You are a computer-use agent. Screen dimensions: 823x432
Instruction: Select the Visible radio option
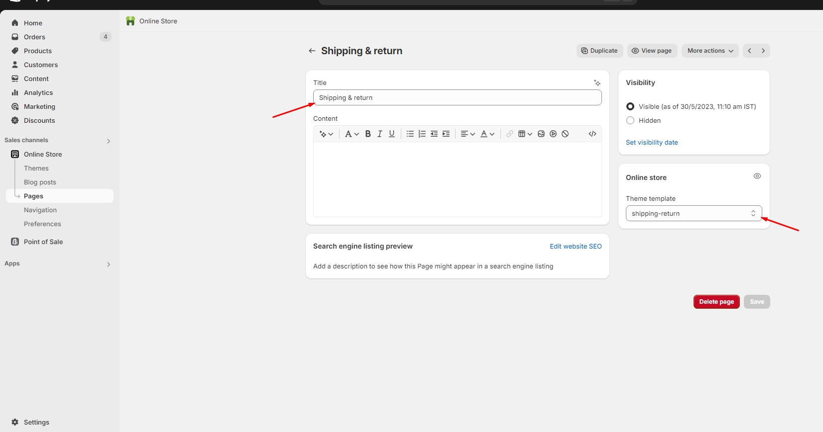tap(630, 106)
